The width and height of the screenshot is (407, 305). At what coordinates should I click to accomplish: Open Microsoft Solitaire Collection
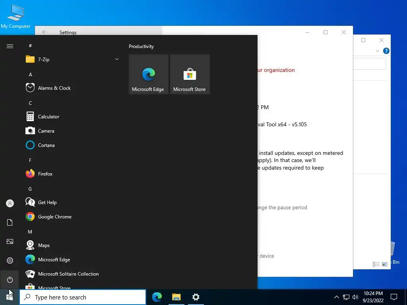tap(72, 274)
